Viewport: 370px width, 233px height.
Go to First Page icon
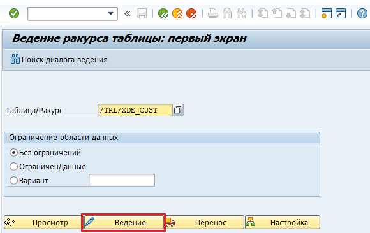[x=263, y=13]
